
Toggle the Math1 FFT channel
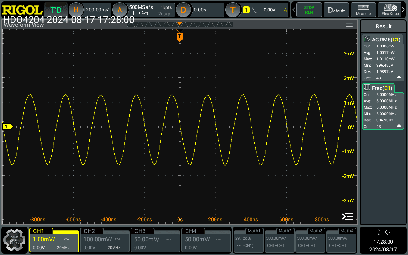coord(248,240)
